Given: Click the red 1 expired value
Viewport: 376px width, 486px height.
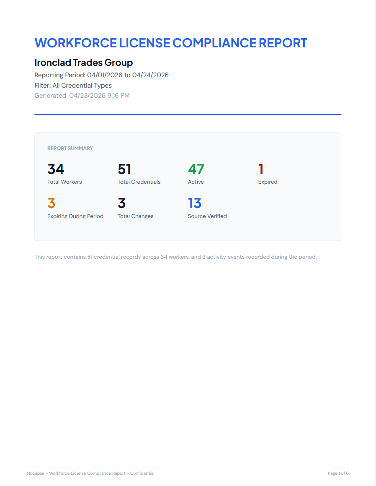Looking at the screenshot, I should [x=261, y=169].
